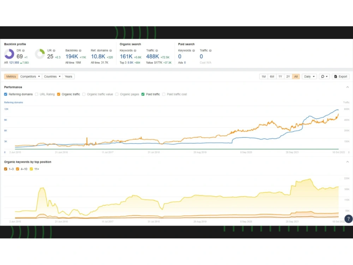
Task: Click the Ref. domains info icon
Action: [110, 51]
